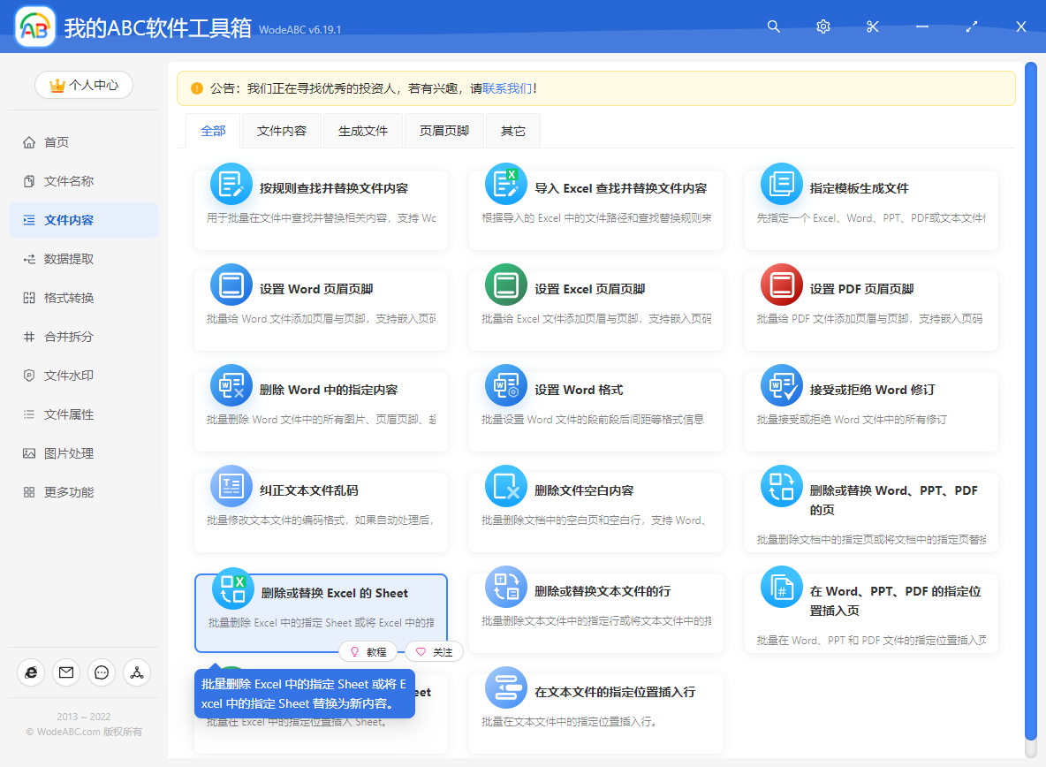The width and height of the screenshot is (1046, 767).
Task: Open the search tool in the title bar
Action: click(773, 27)
